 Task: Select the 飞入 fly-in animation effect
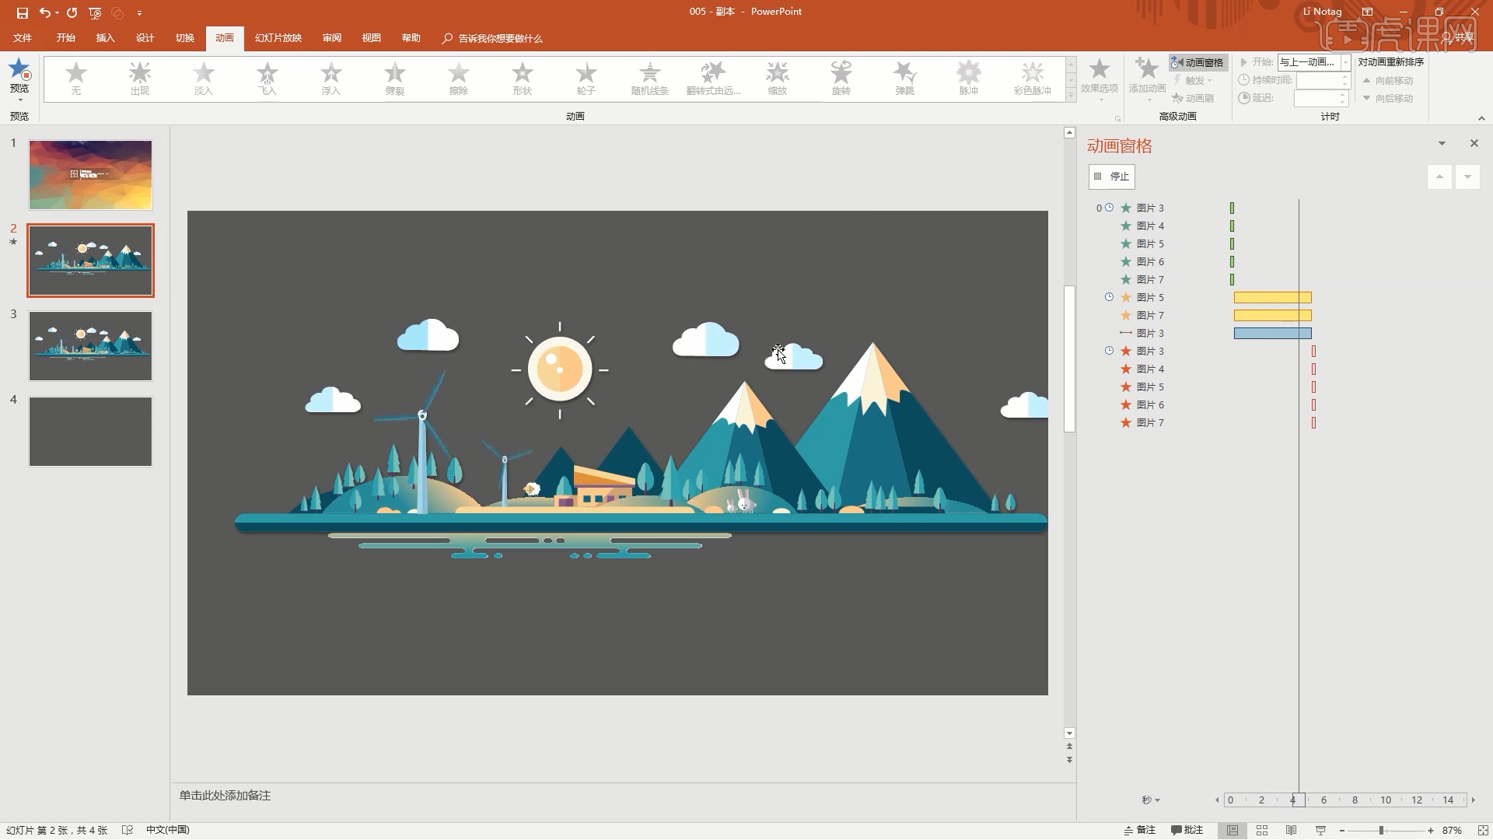267,78
